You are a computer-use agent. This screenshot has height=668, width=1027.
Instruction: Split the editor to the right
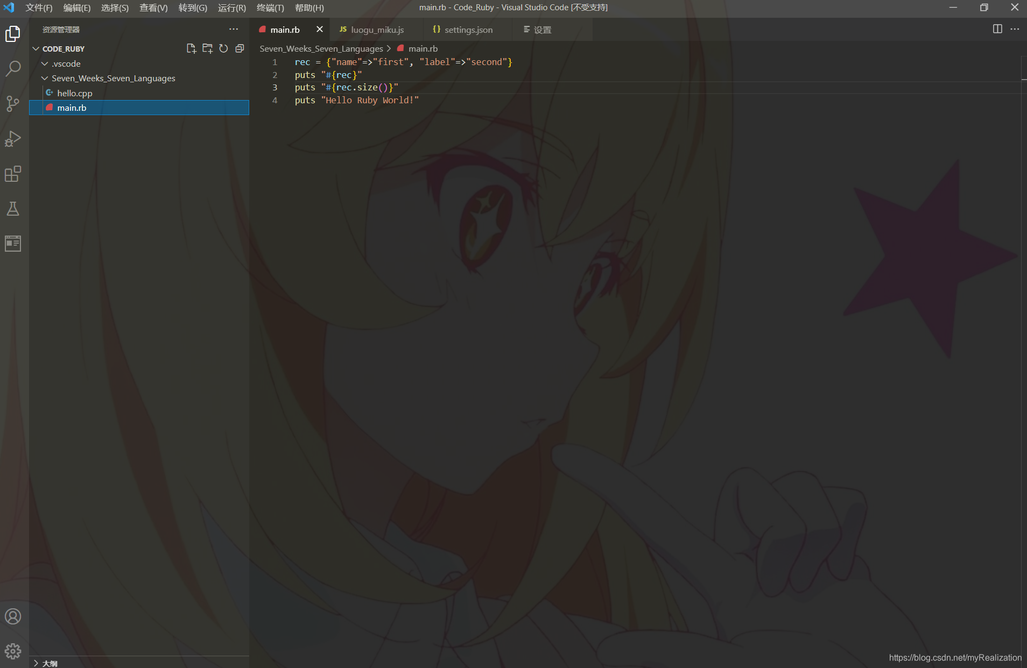[x=997, y=29]
